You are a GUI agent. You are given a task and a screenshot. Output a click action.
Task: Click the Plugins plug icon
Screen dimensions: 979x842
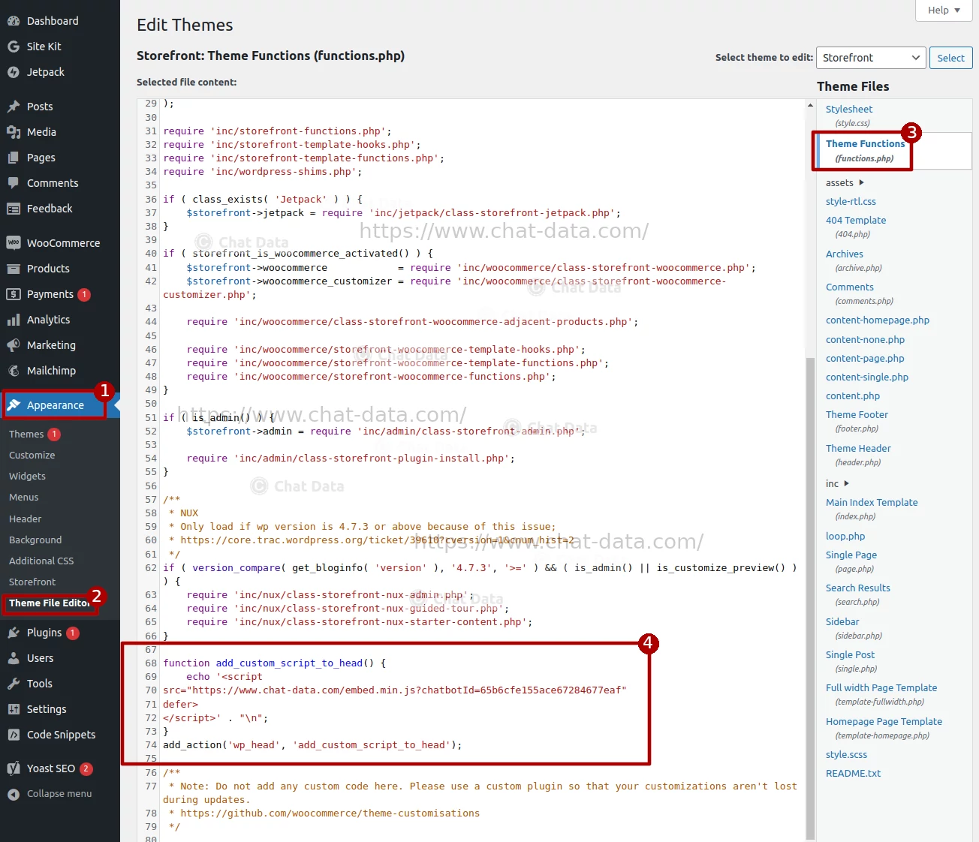point(14,633)
